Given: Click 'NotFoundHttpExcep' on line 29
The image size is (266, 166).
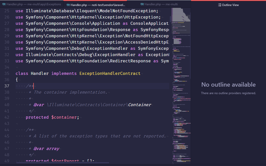Looking at the screenshot, I should click(x=147, y=36).
